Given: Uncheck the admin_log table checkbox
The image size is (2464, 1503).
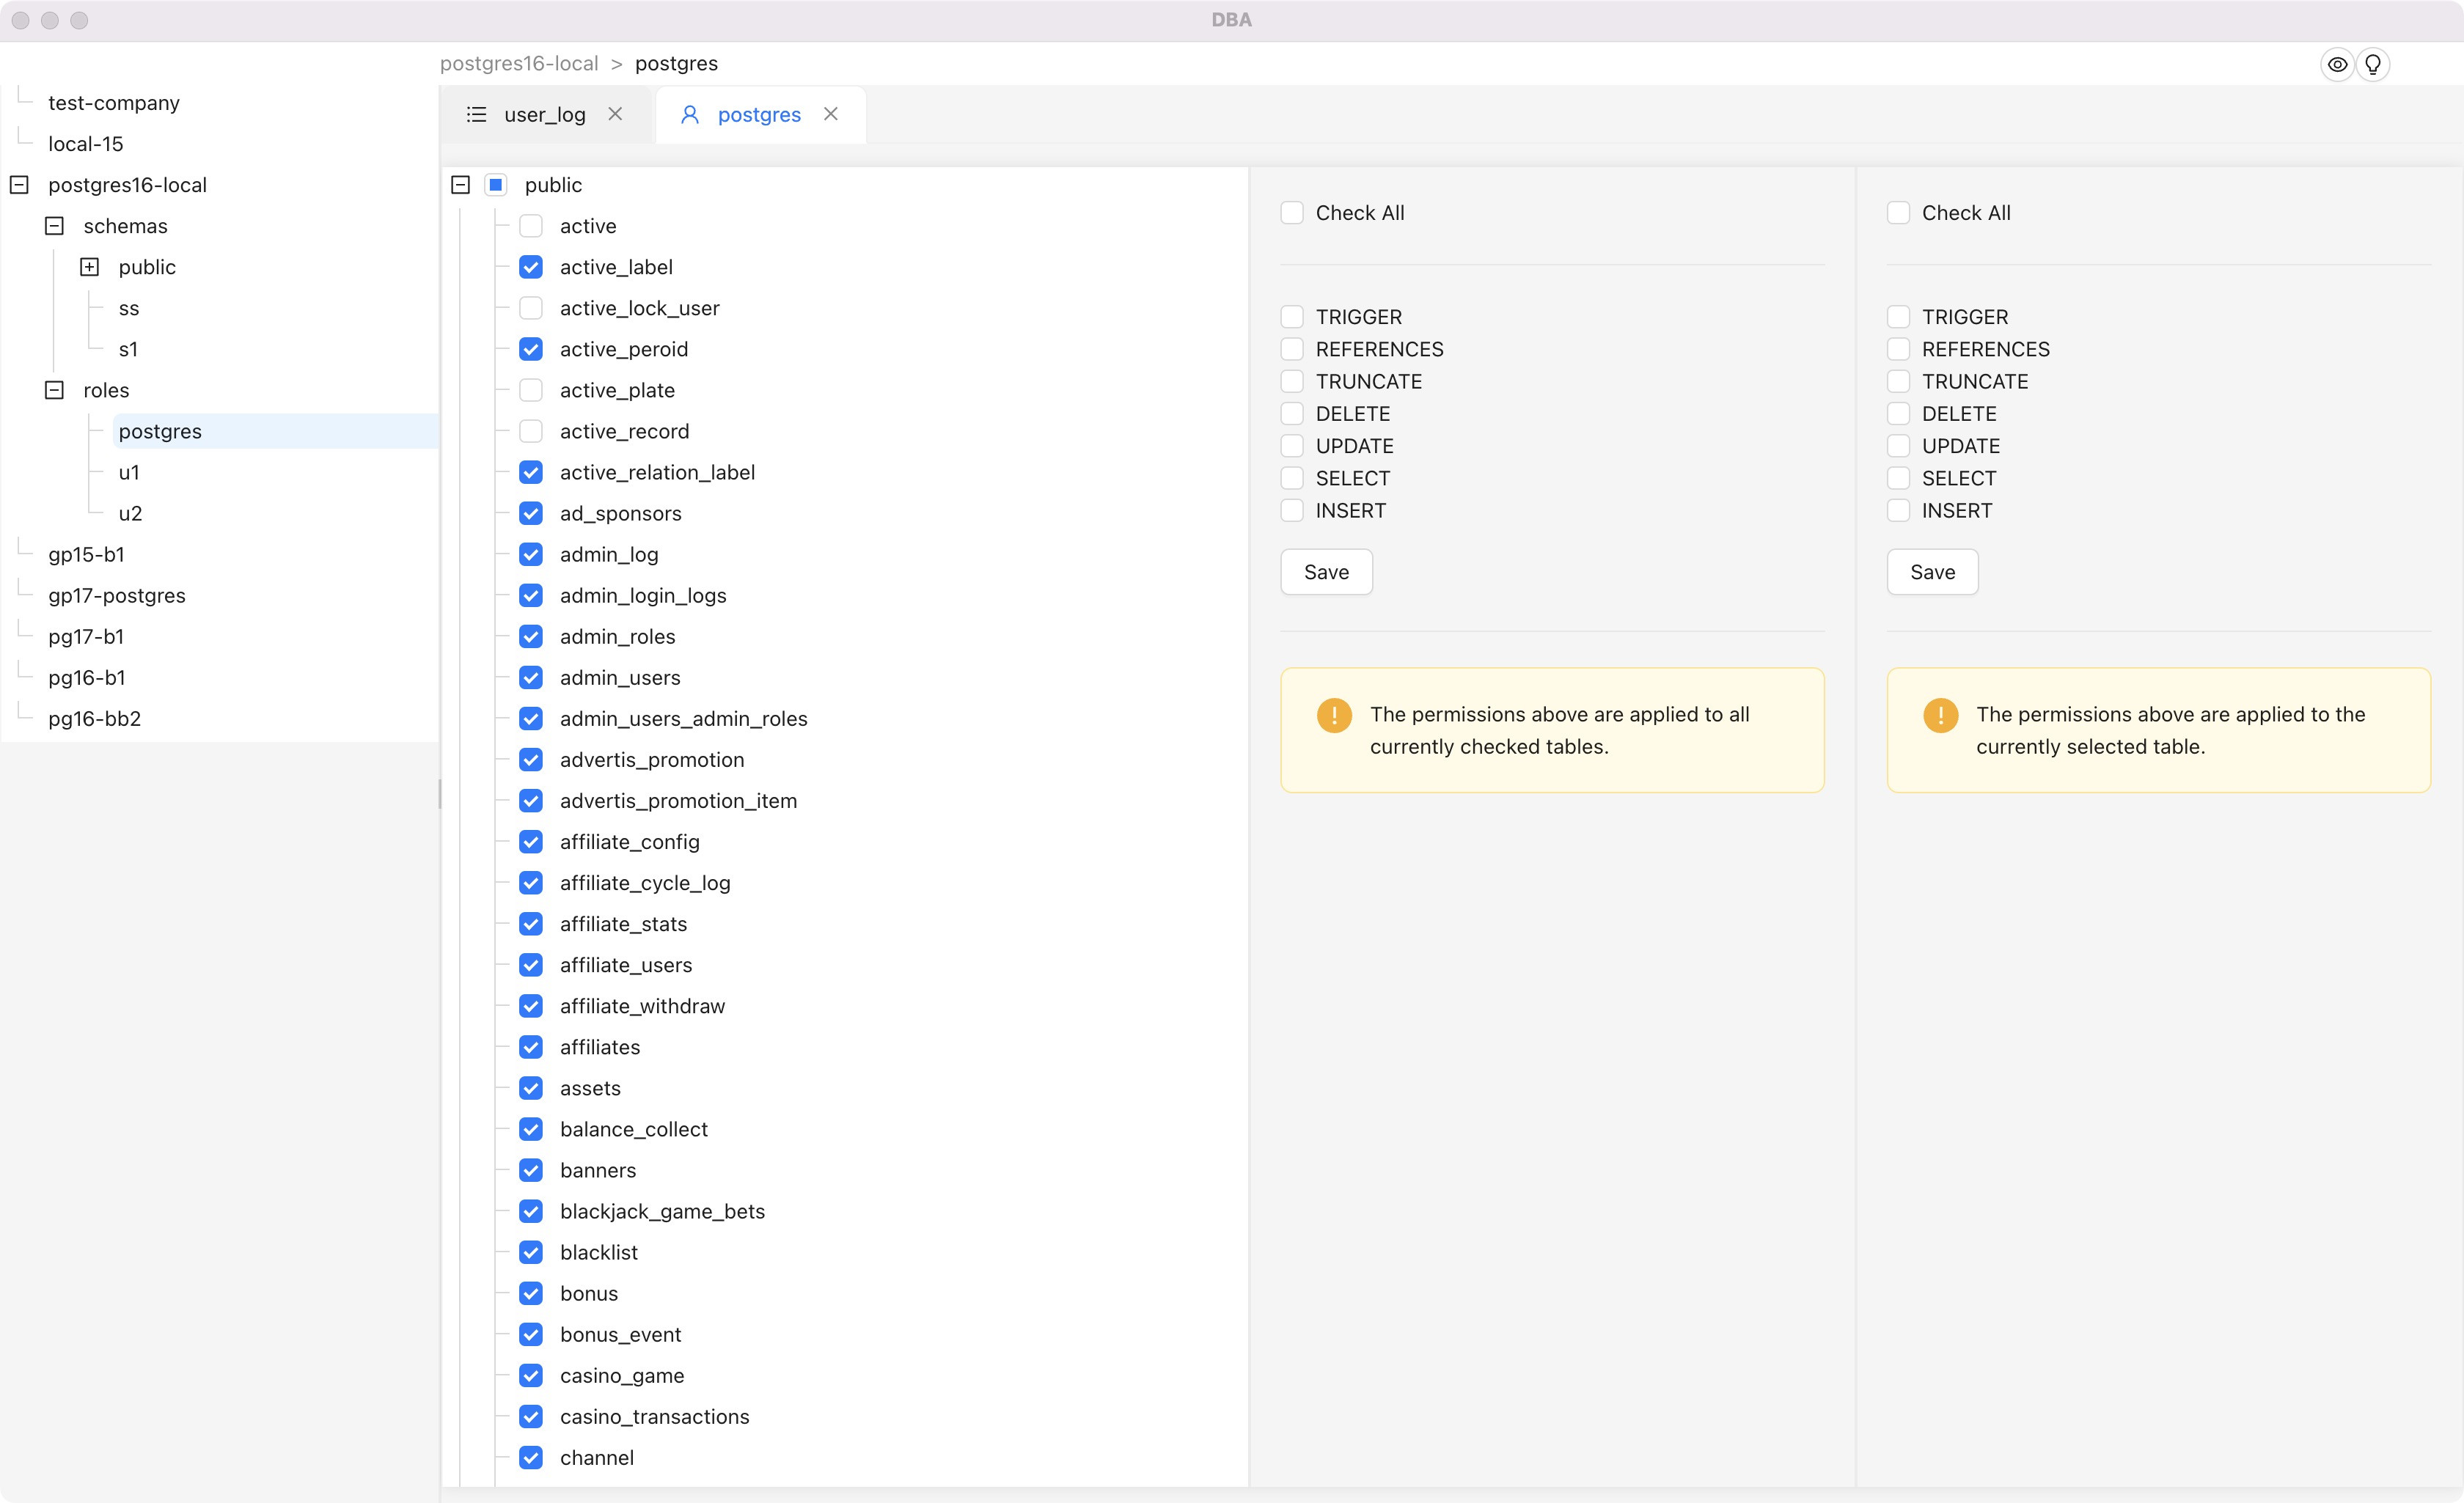Looking at the screenshot, I should coord(531,554).
